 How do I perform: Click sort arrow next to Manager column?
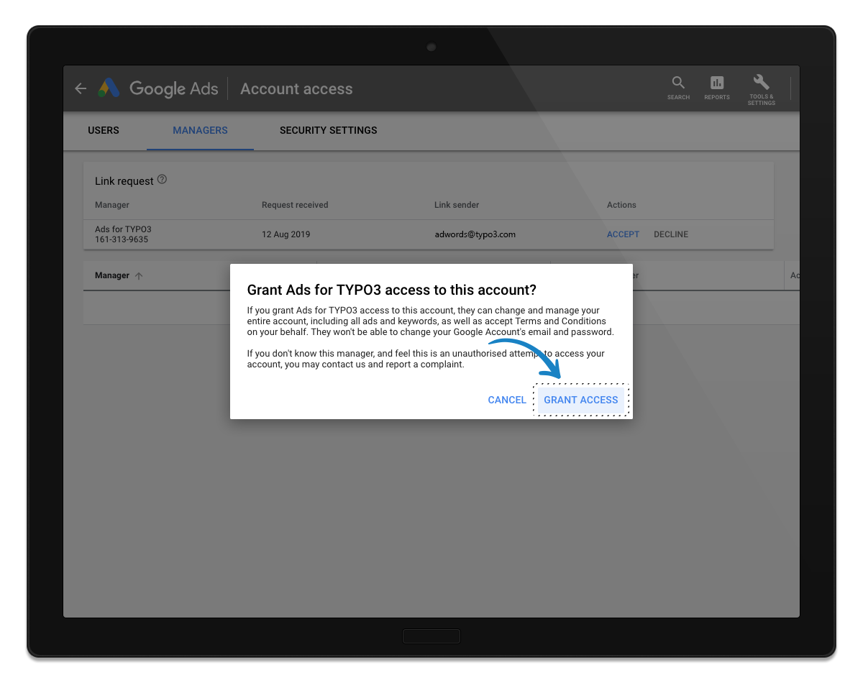(x=139, y=276)
